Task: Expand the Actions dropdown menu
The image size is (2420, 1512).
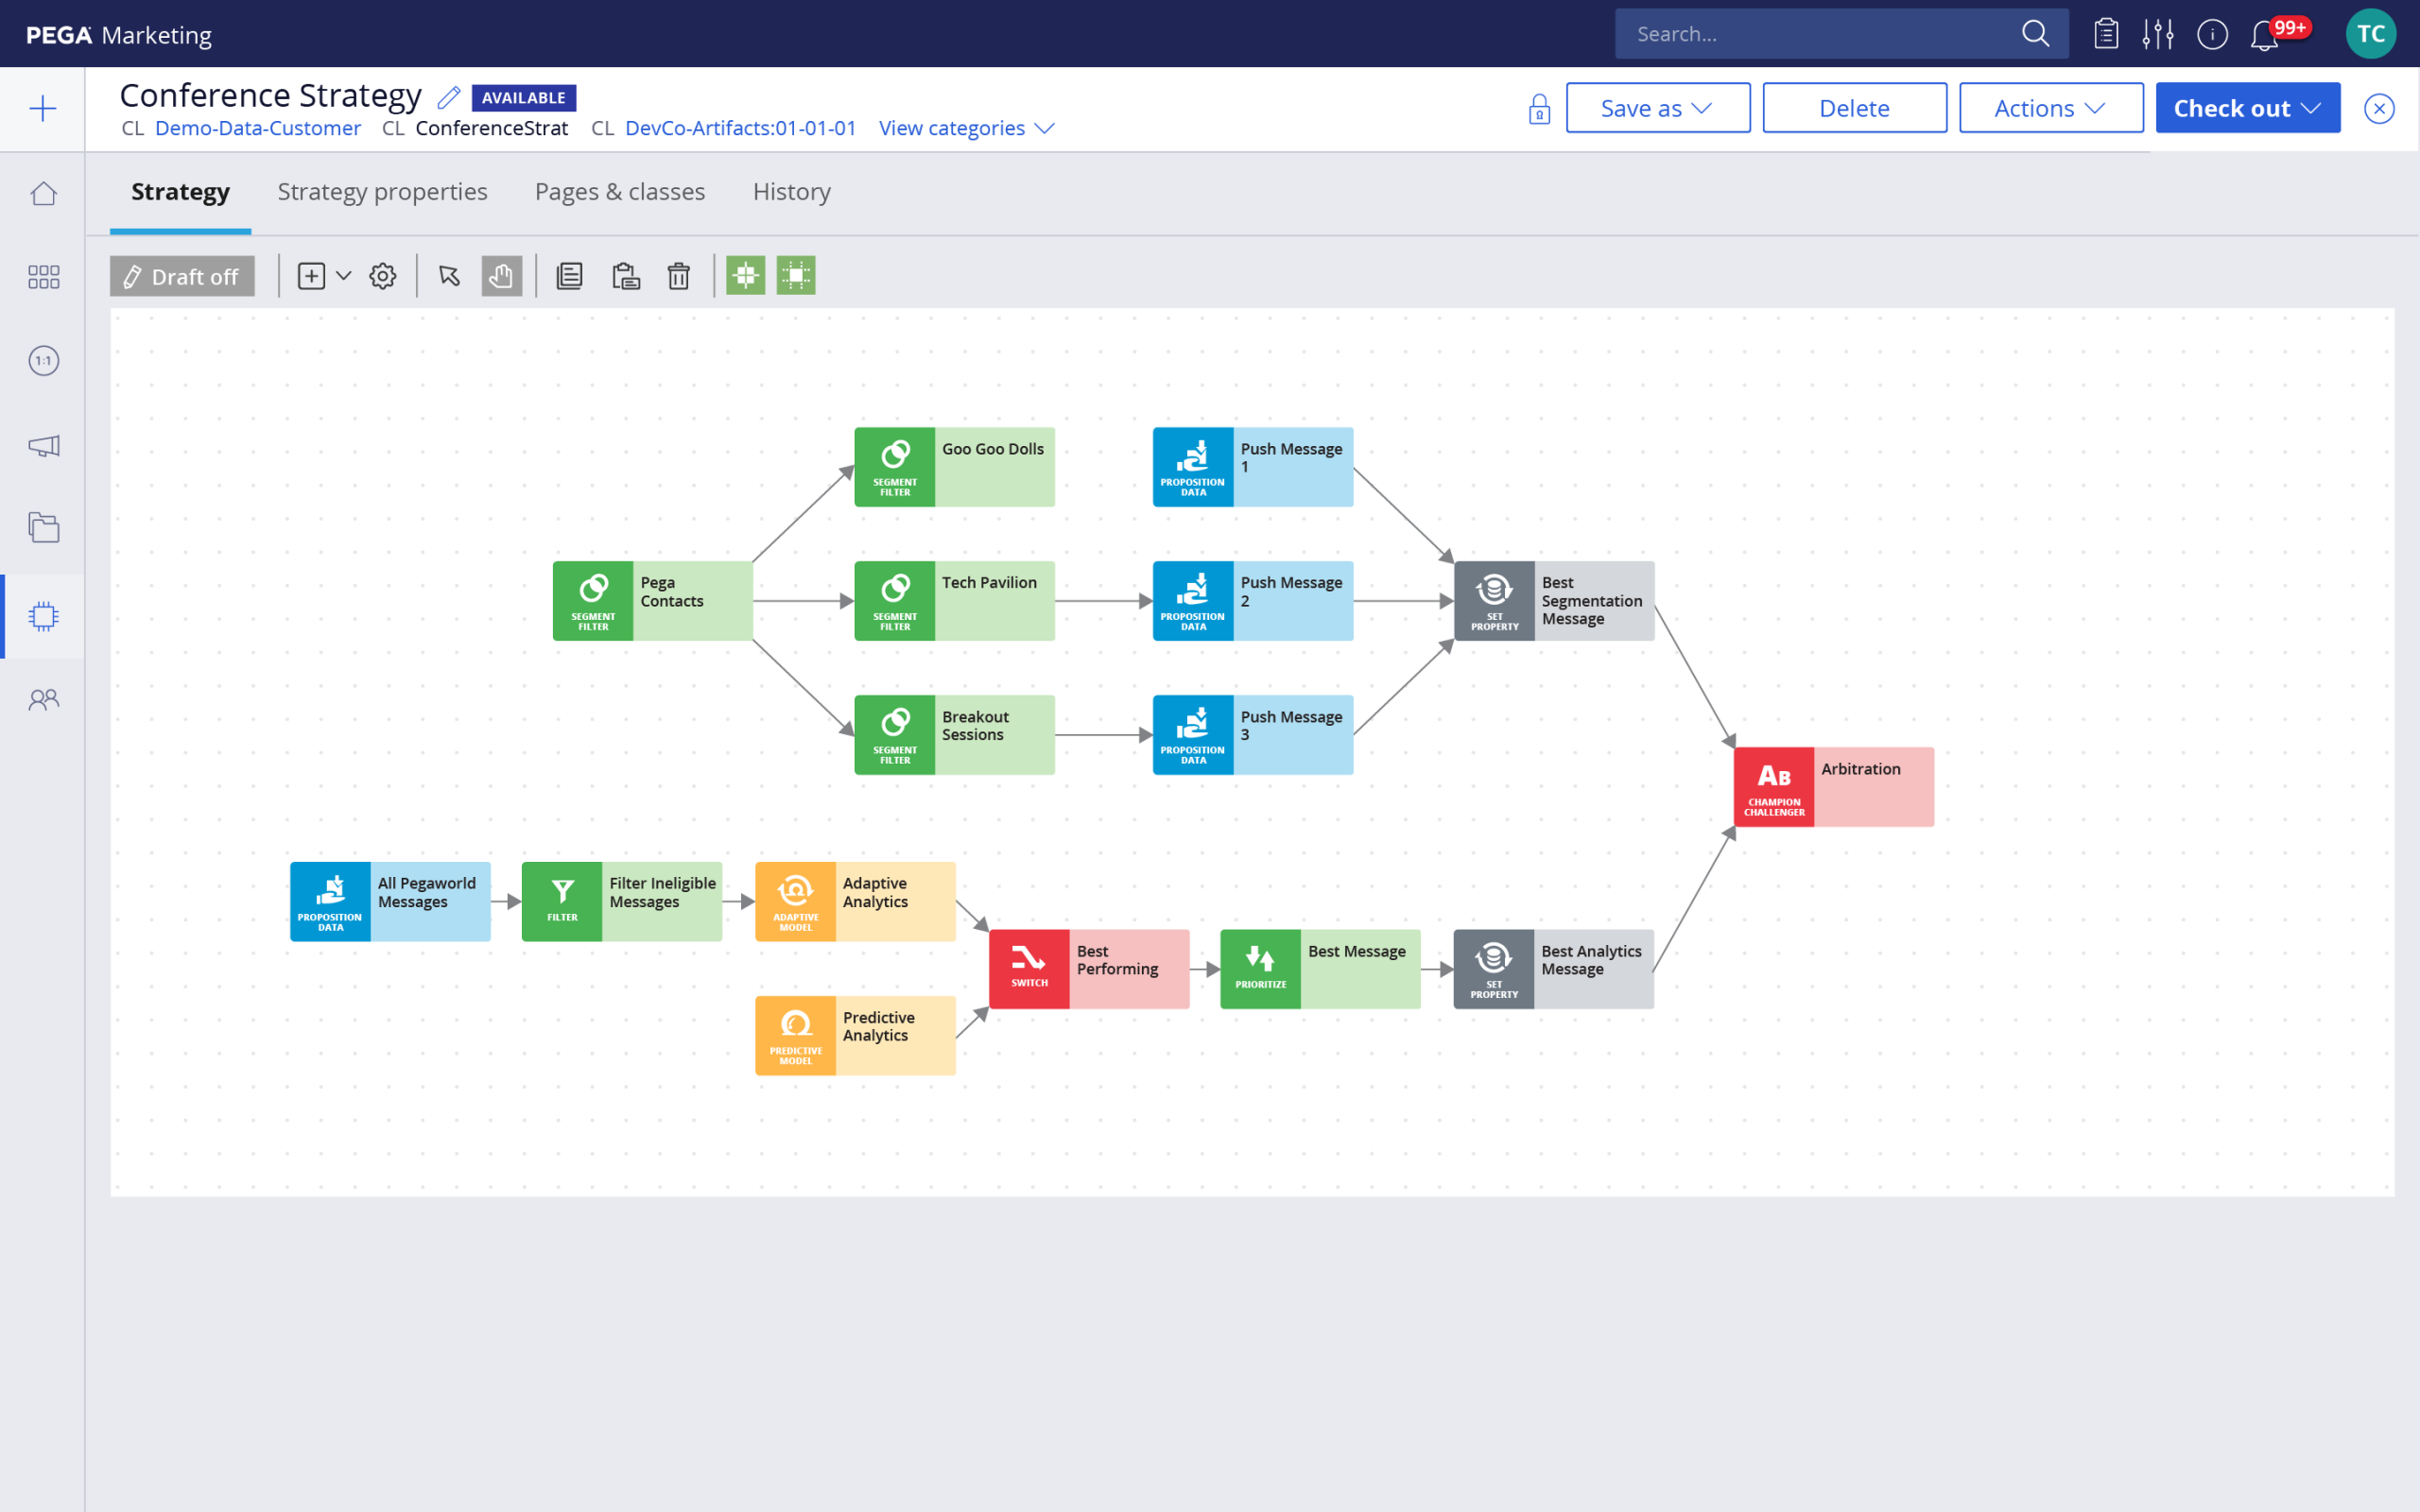Action: click(x=2048, y=106)
